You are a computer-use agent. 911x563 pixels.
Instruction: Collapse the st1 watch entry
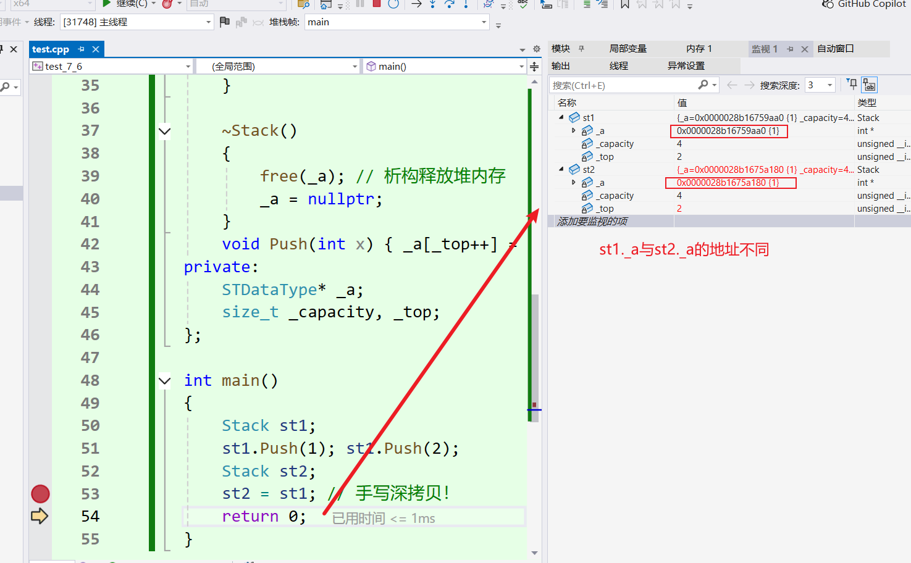[561, 117]
